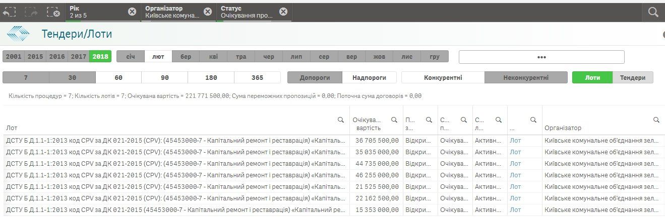Open Лот link in 22 162 500,00 row
This screenshot has height=221, width=665.
515,198
